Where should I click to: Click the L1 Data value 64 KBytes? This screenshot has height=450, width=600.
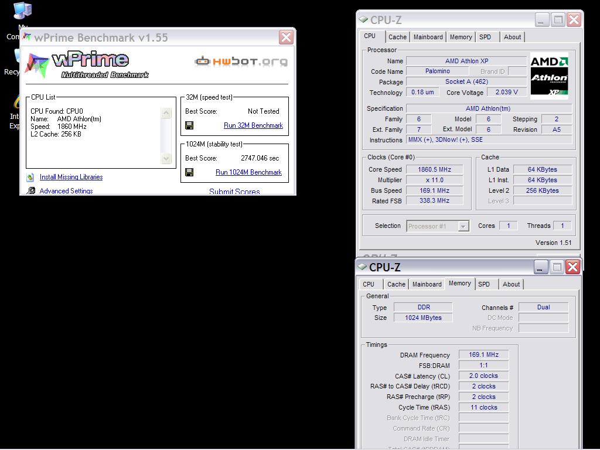click(x=543, y=169)
